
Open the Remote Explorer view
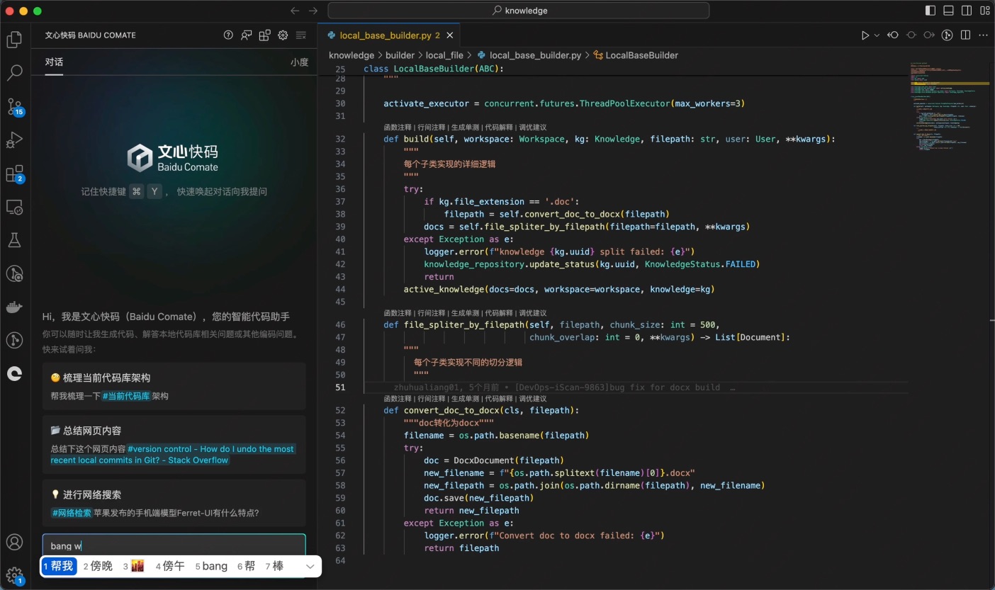14,208
